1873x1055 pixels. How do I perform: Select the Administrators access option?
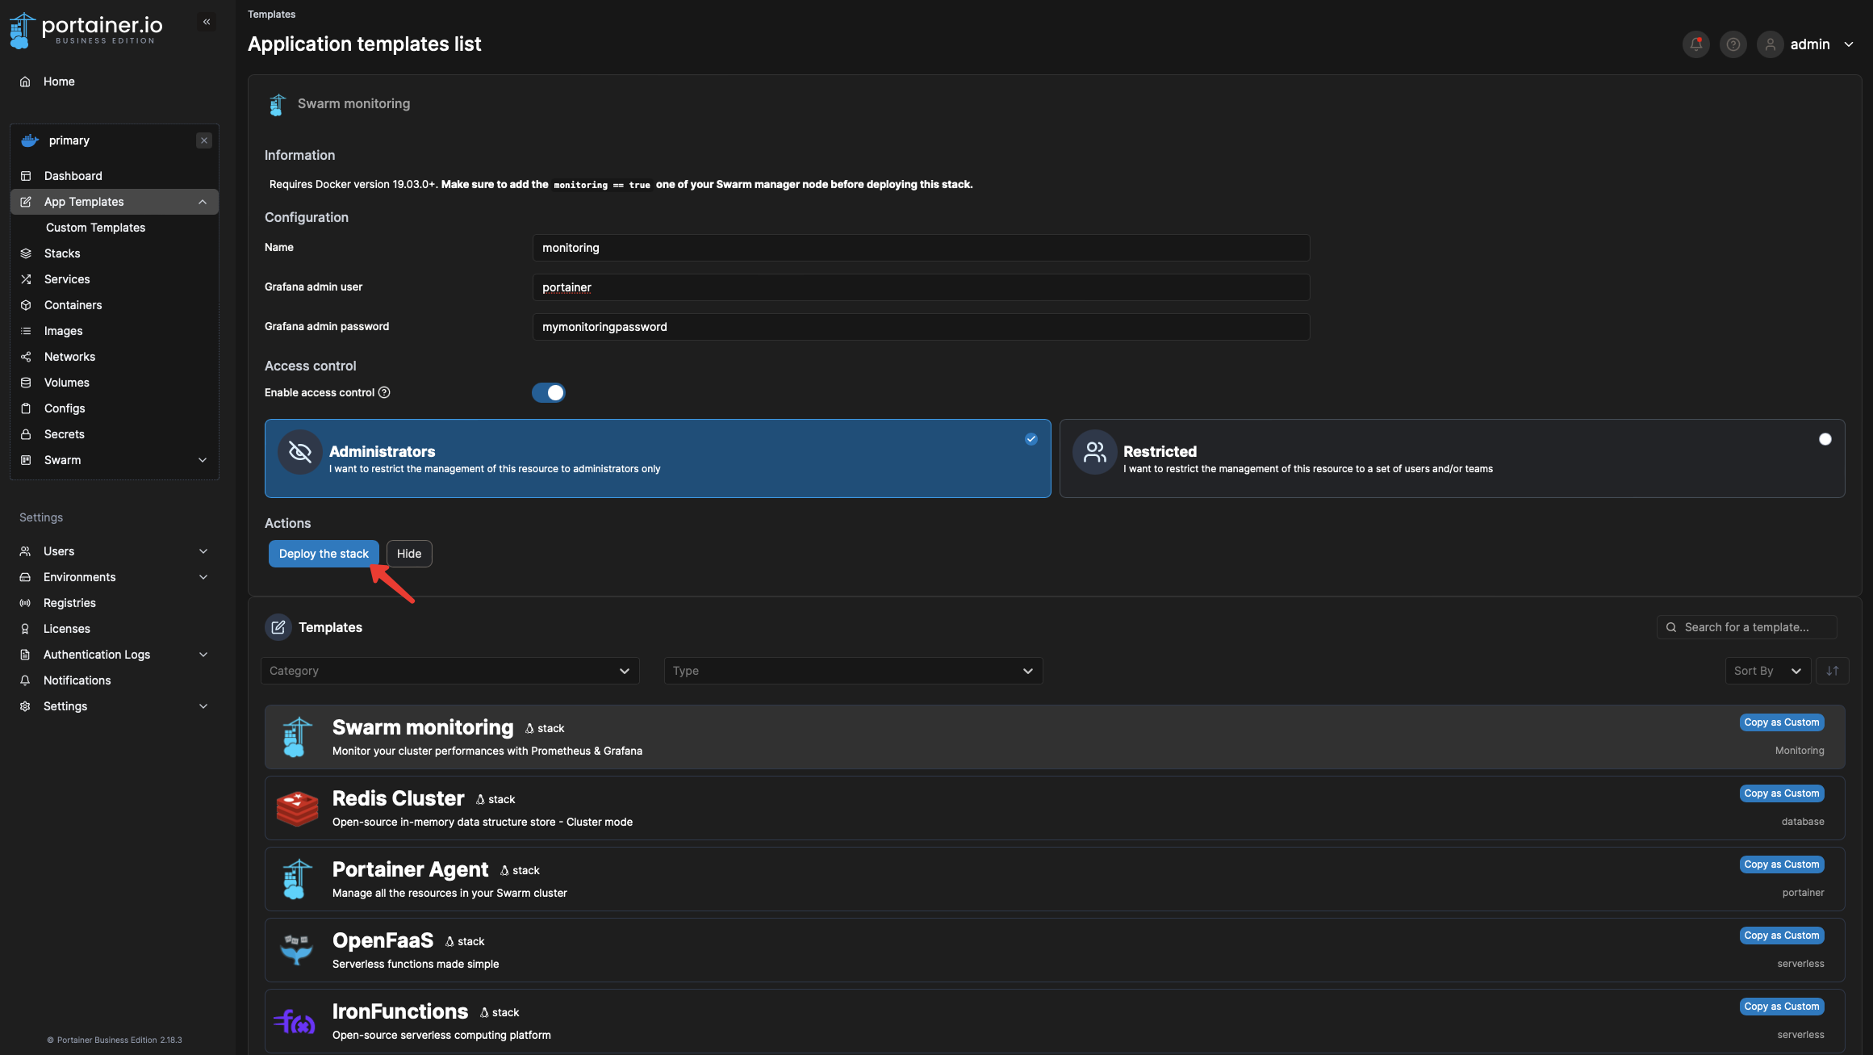[x=658, y=458]
